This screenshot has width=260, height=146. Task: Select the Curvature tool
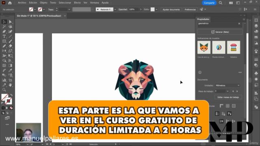(x=10, y=32)
